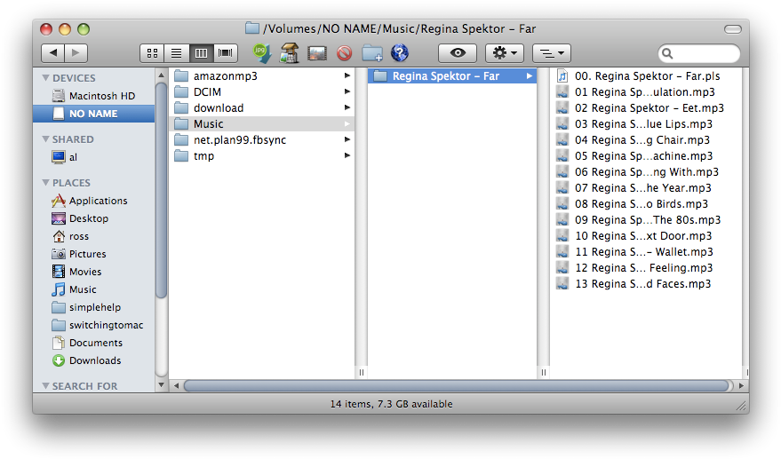
Task: Select the 00. Regina Spektor – Far.pls file
Action: coord(646,76)
